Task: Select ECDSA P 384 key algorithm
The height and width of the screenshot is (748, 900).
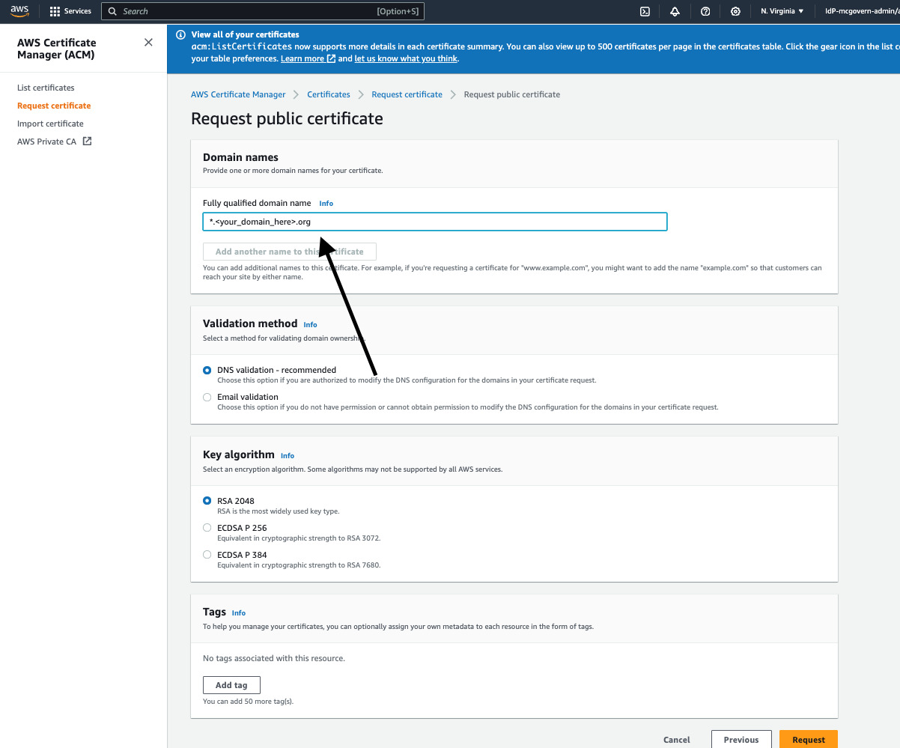Action: click(207, 555)
